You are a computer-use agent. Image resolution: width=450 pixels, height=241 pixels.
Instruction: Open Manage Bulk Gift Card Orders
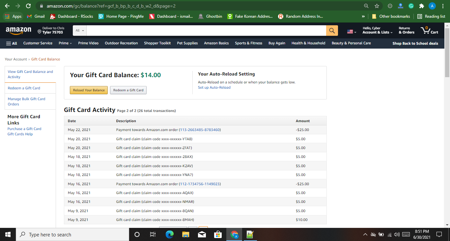(26, 101)
